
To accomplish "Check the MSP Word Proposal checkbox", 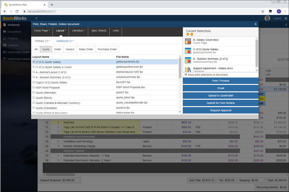I will pyautogui.click(x=33, y=87).
